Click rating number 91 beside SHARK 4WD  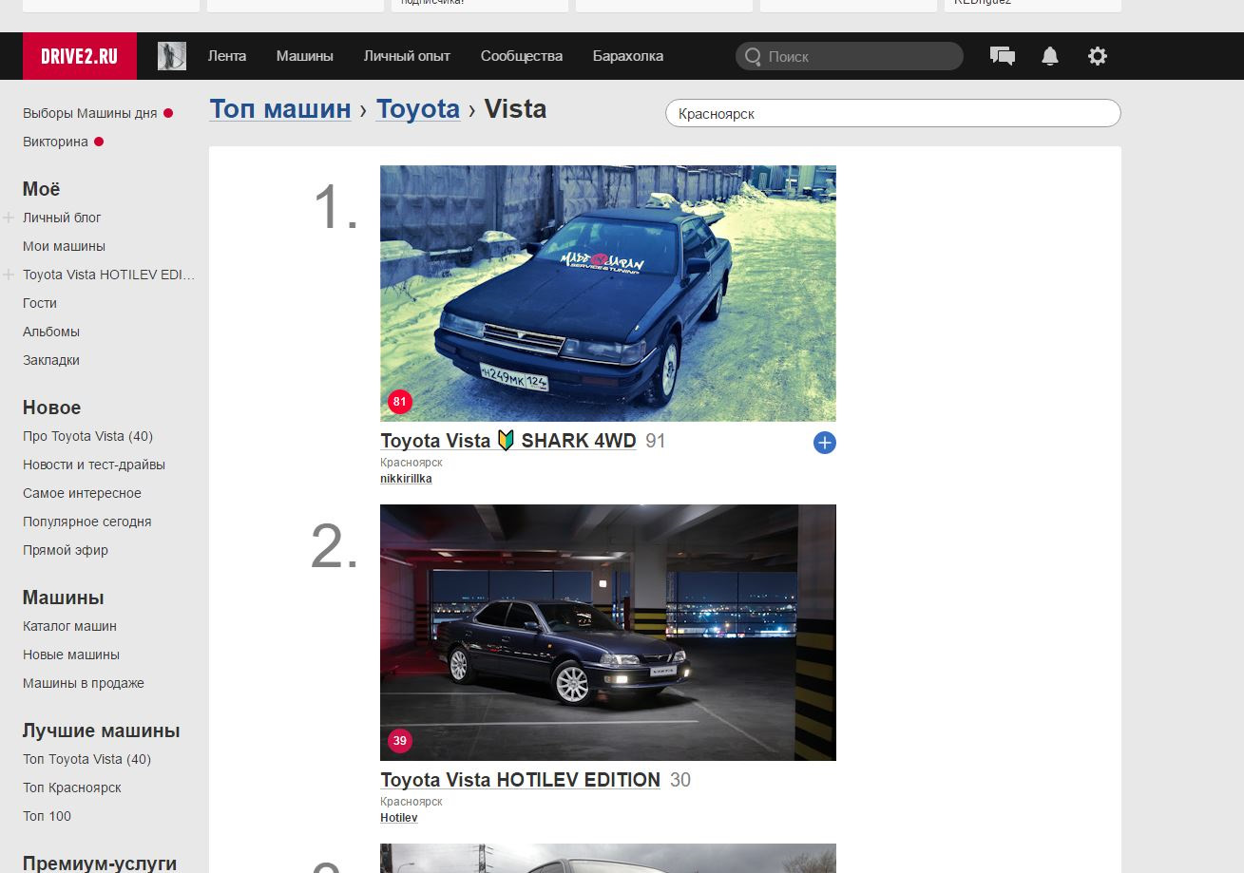click(x=656, y=441)
